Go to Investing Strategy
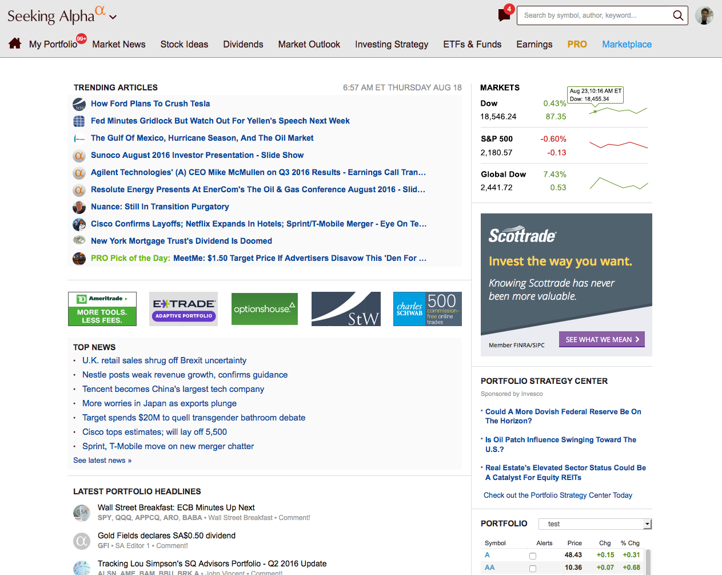Screen dimensions: 722x575 (x=392, y=44)
